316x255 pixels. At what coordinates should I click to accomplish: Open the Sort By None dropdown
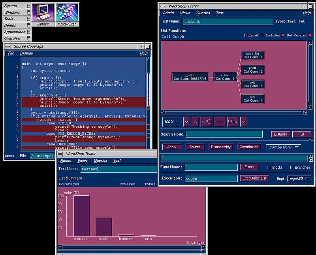tap(283, 147)
